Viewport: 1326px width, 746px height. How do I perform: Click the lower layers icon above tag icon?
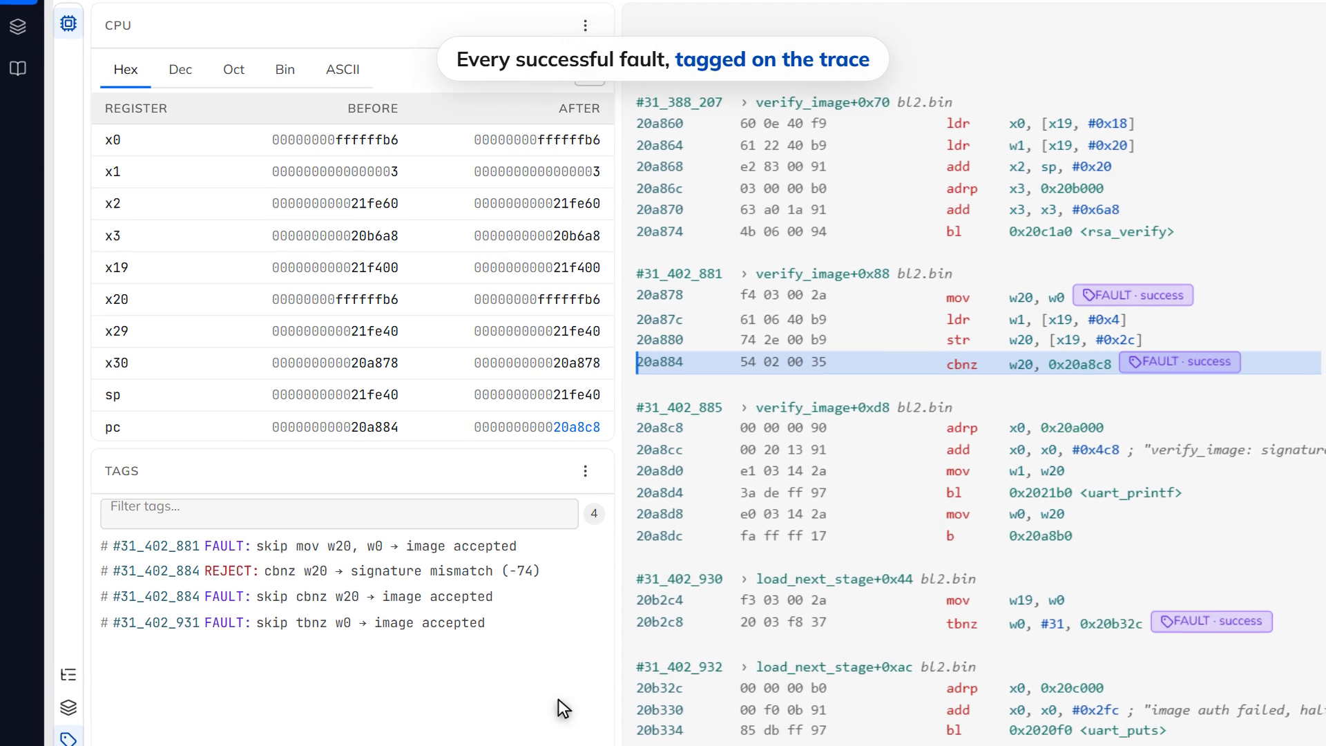68,707
